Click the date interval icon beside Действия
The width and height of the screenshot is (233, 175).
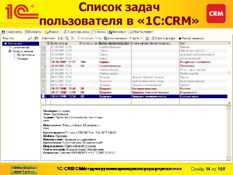60,39
